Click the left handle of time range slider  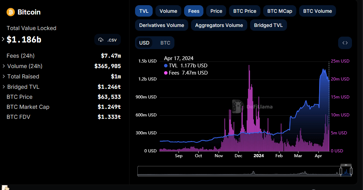click(x=341, y=171)
